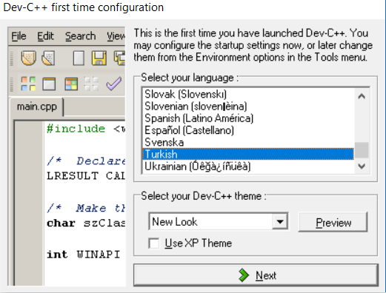
Task: Click the grayed-out rebuild-all squares icon
Action: pos(91,84)
